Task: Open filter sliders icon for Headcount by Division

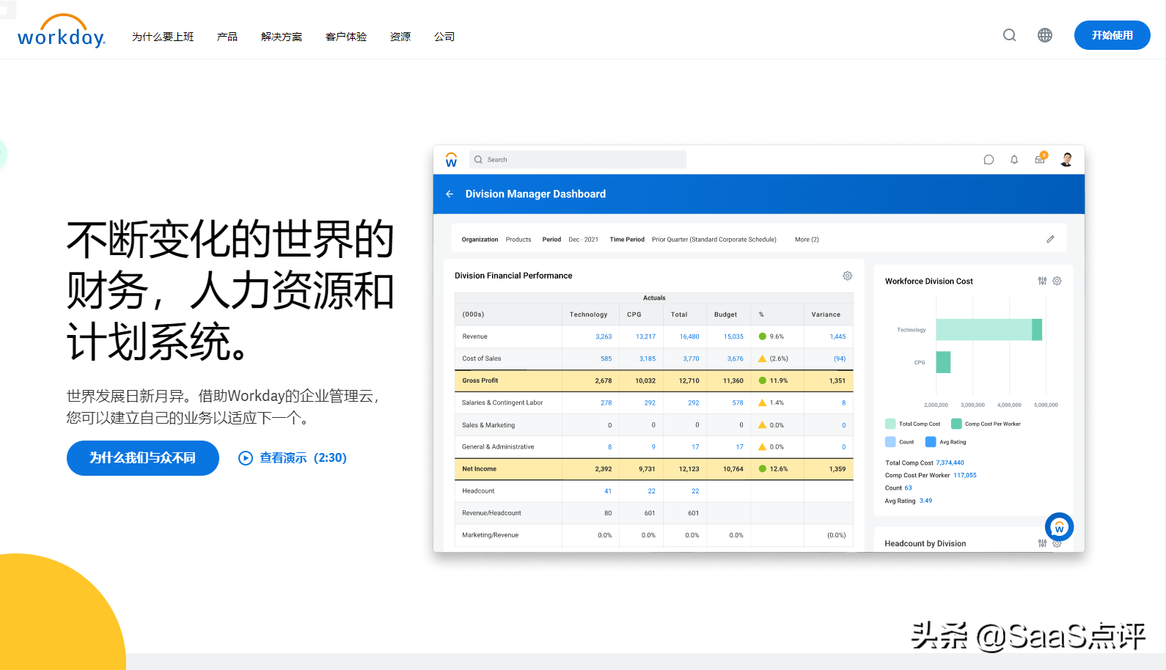Action: [1042, 543]
